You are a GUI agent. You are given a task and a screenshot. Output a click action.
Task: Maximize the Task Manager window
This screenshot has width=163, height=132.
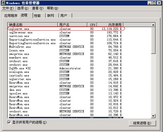(154, 3)
